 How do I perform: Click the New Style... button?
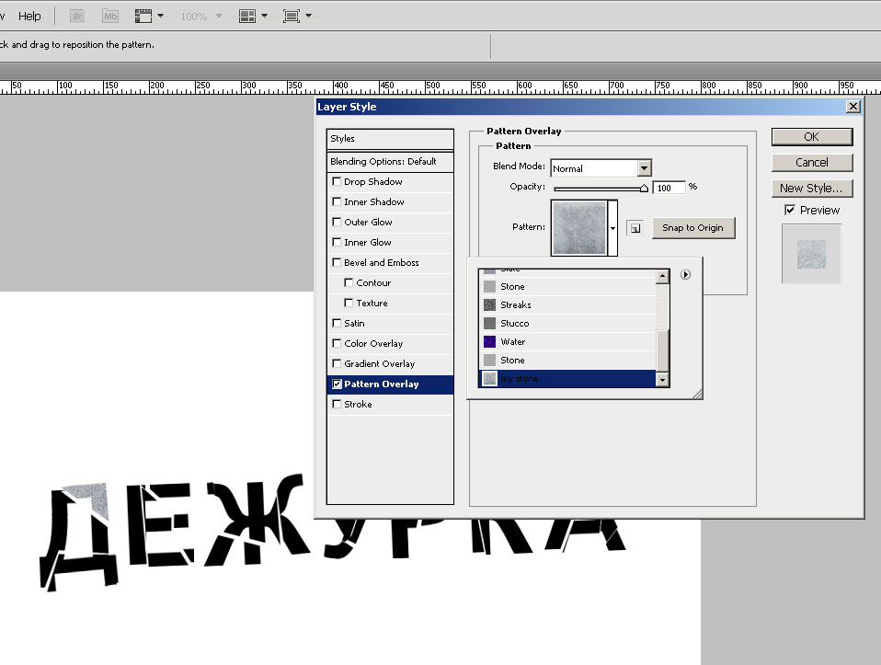(812, 189)
